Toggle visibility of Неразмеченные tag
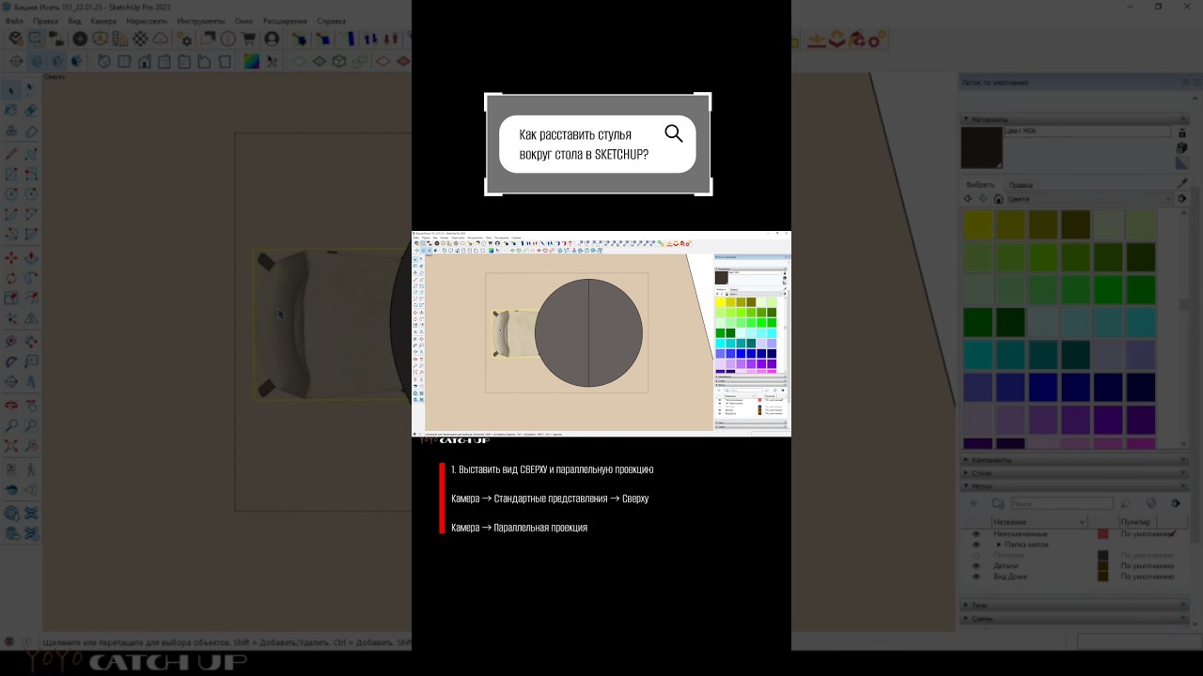The height and width of the screenshot is (676, 1203). coord(976,534)
